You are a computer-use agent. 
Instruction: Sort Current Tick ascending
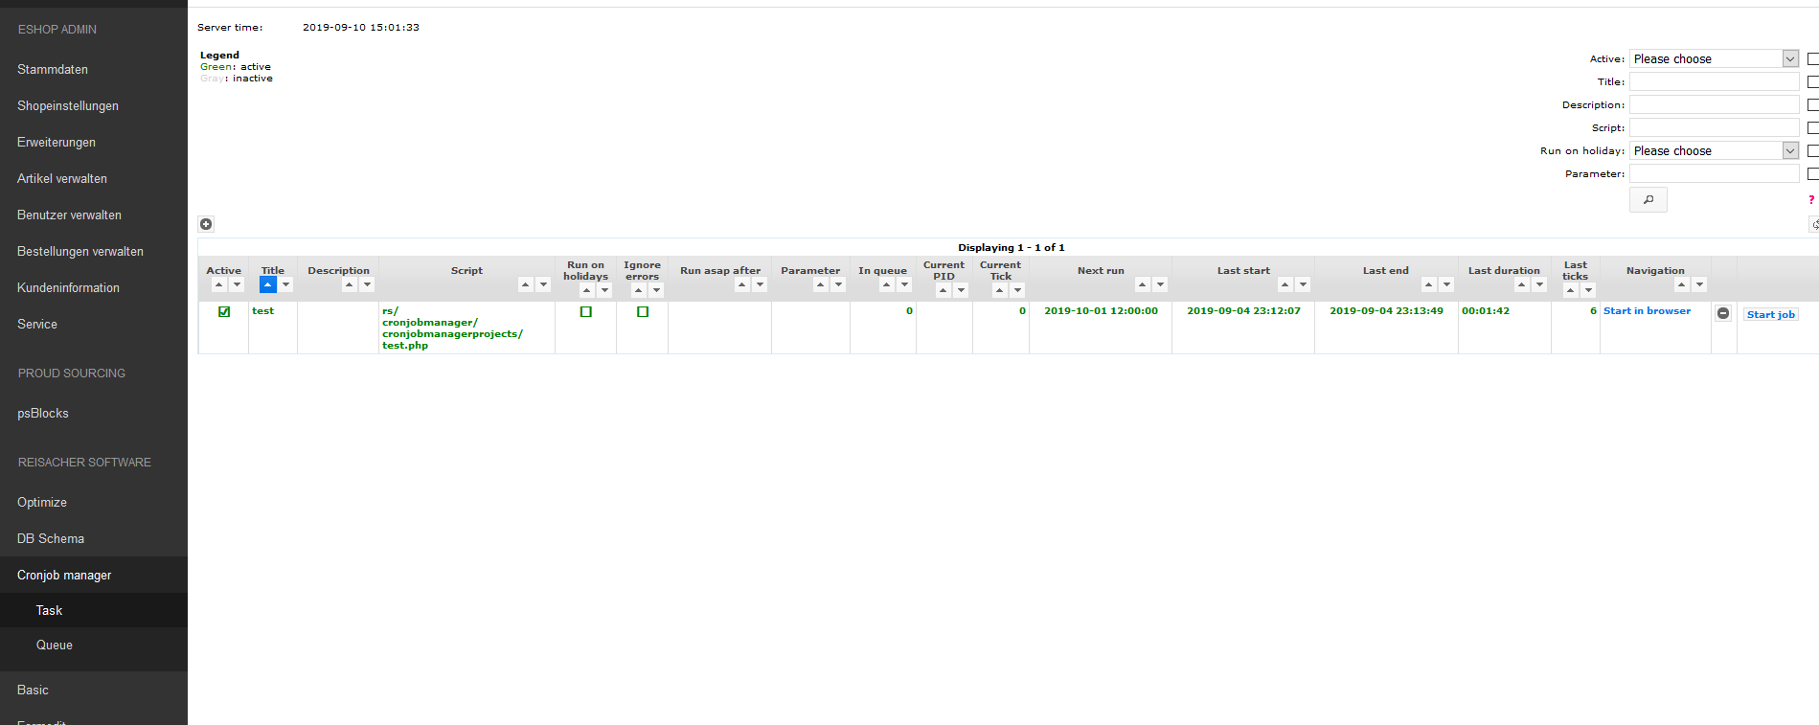(999, 290)
